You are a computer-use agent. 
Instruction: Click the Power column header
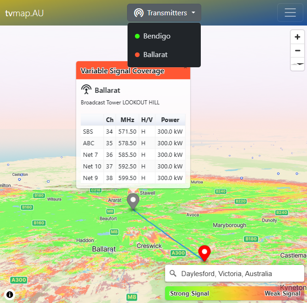(x=170, y=120)
